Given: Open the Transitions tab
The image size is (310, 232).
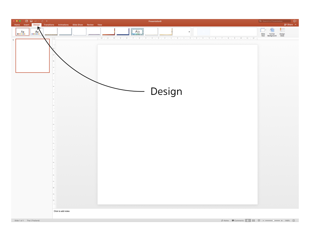Looking at the screenshot, I should click(49, 25).
